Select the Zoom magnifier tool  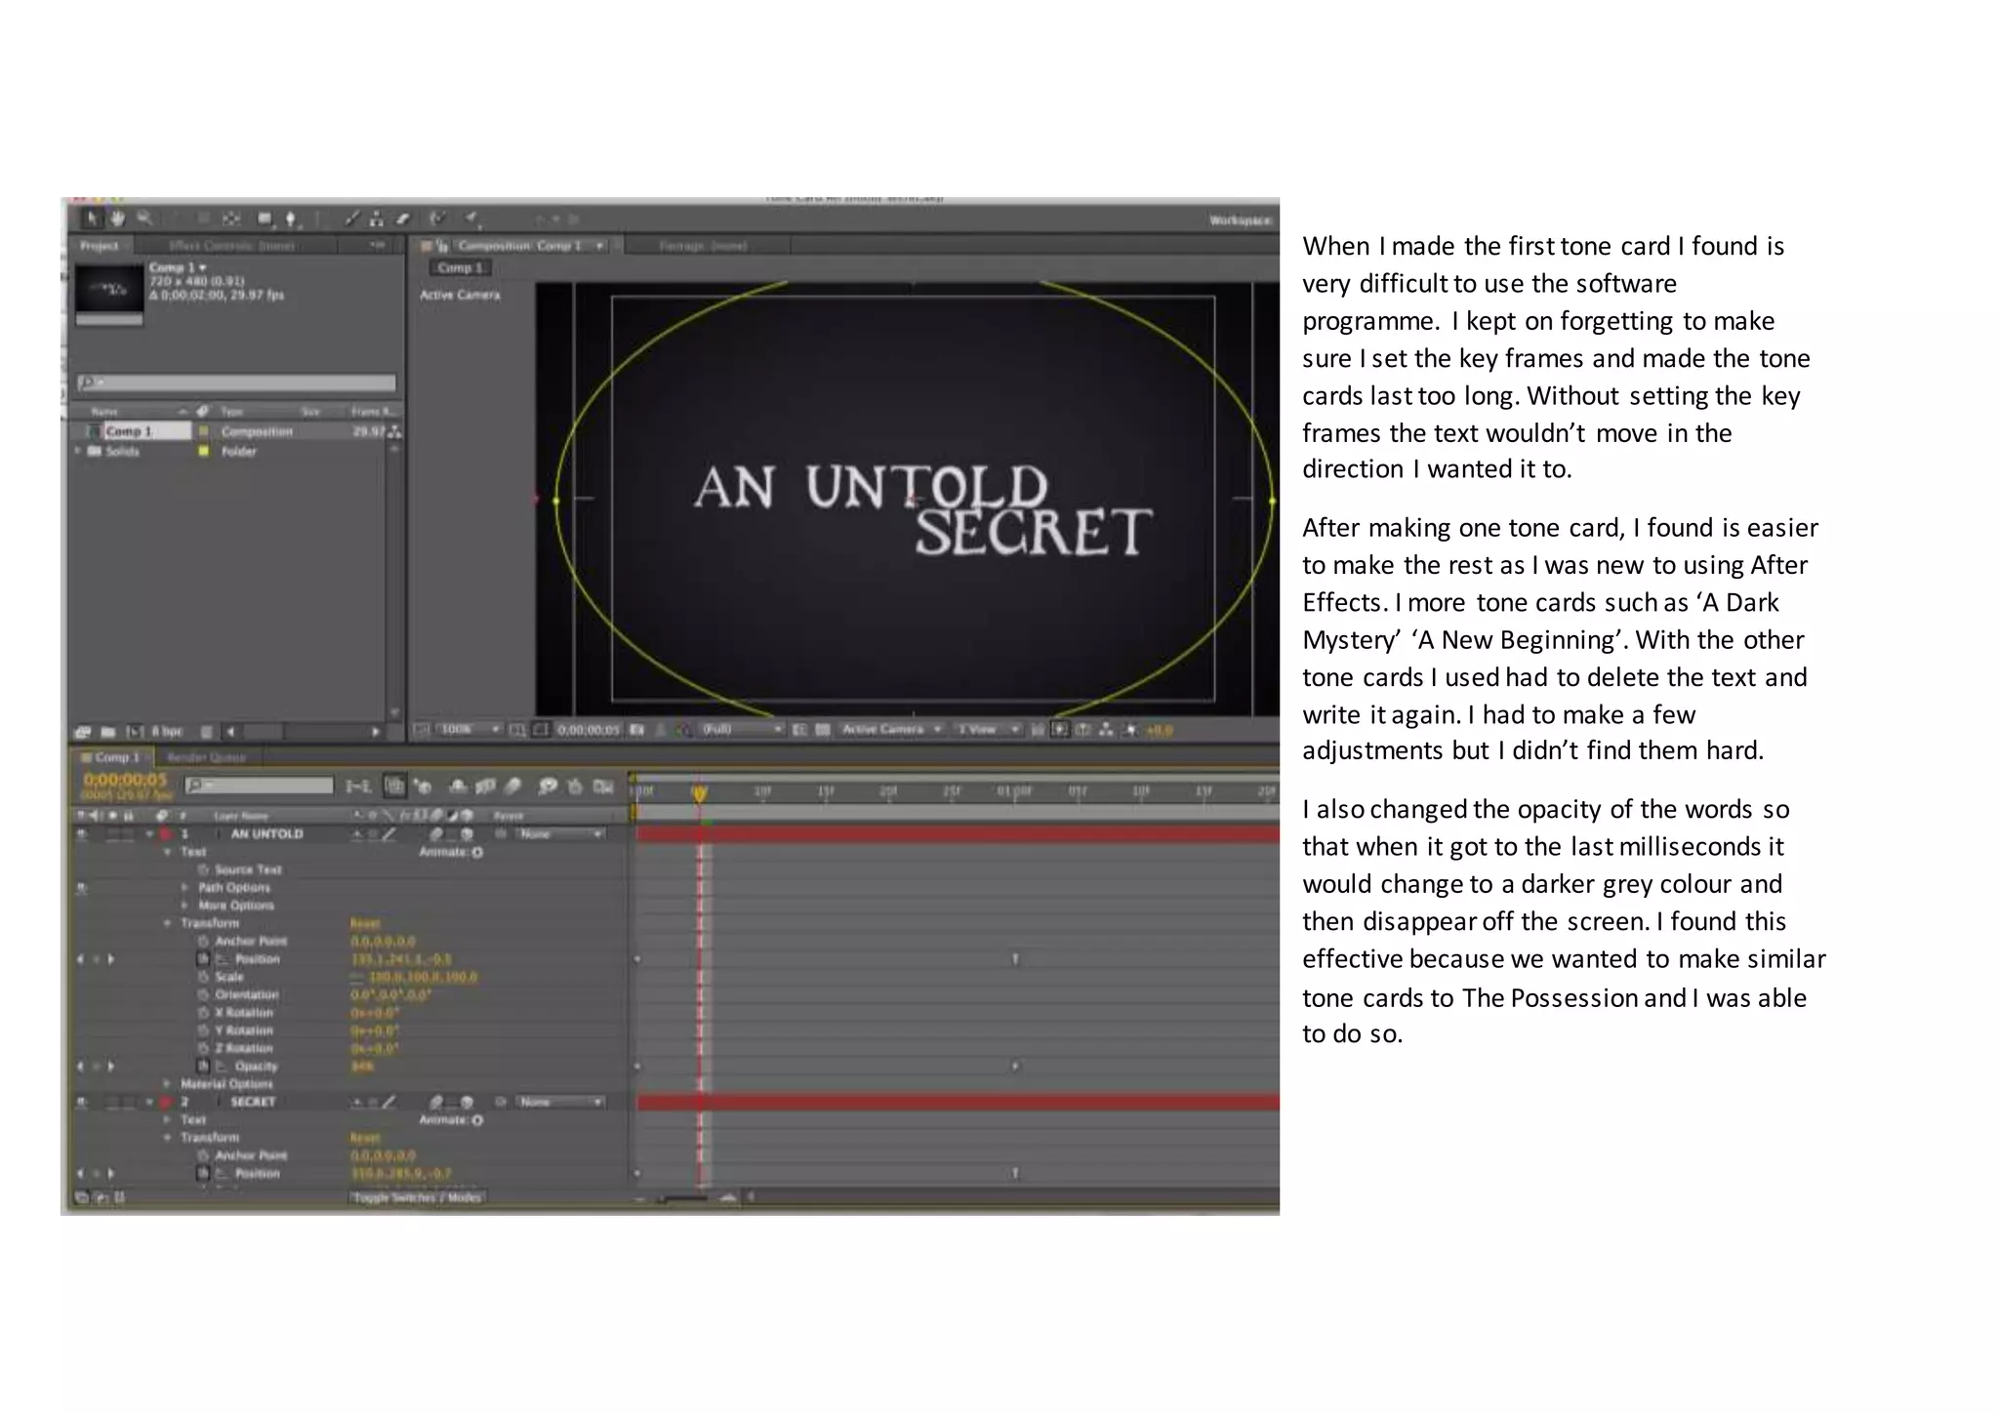[x=144, y=219]
